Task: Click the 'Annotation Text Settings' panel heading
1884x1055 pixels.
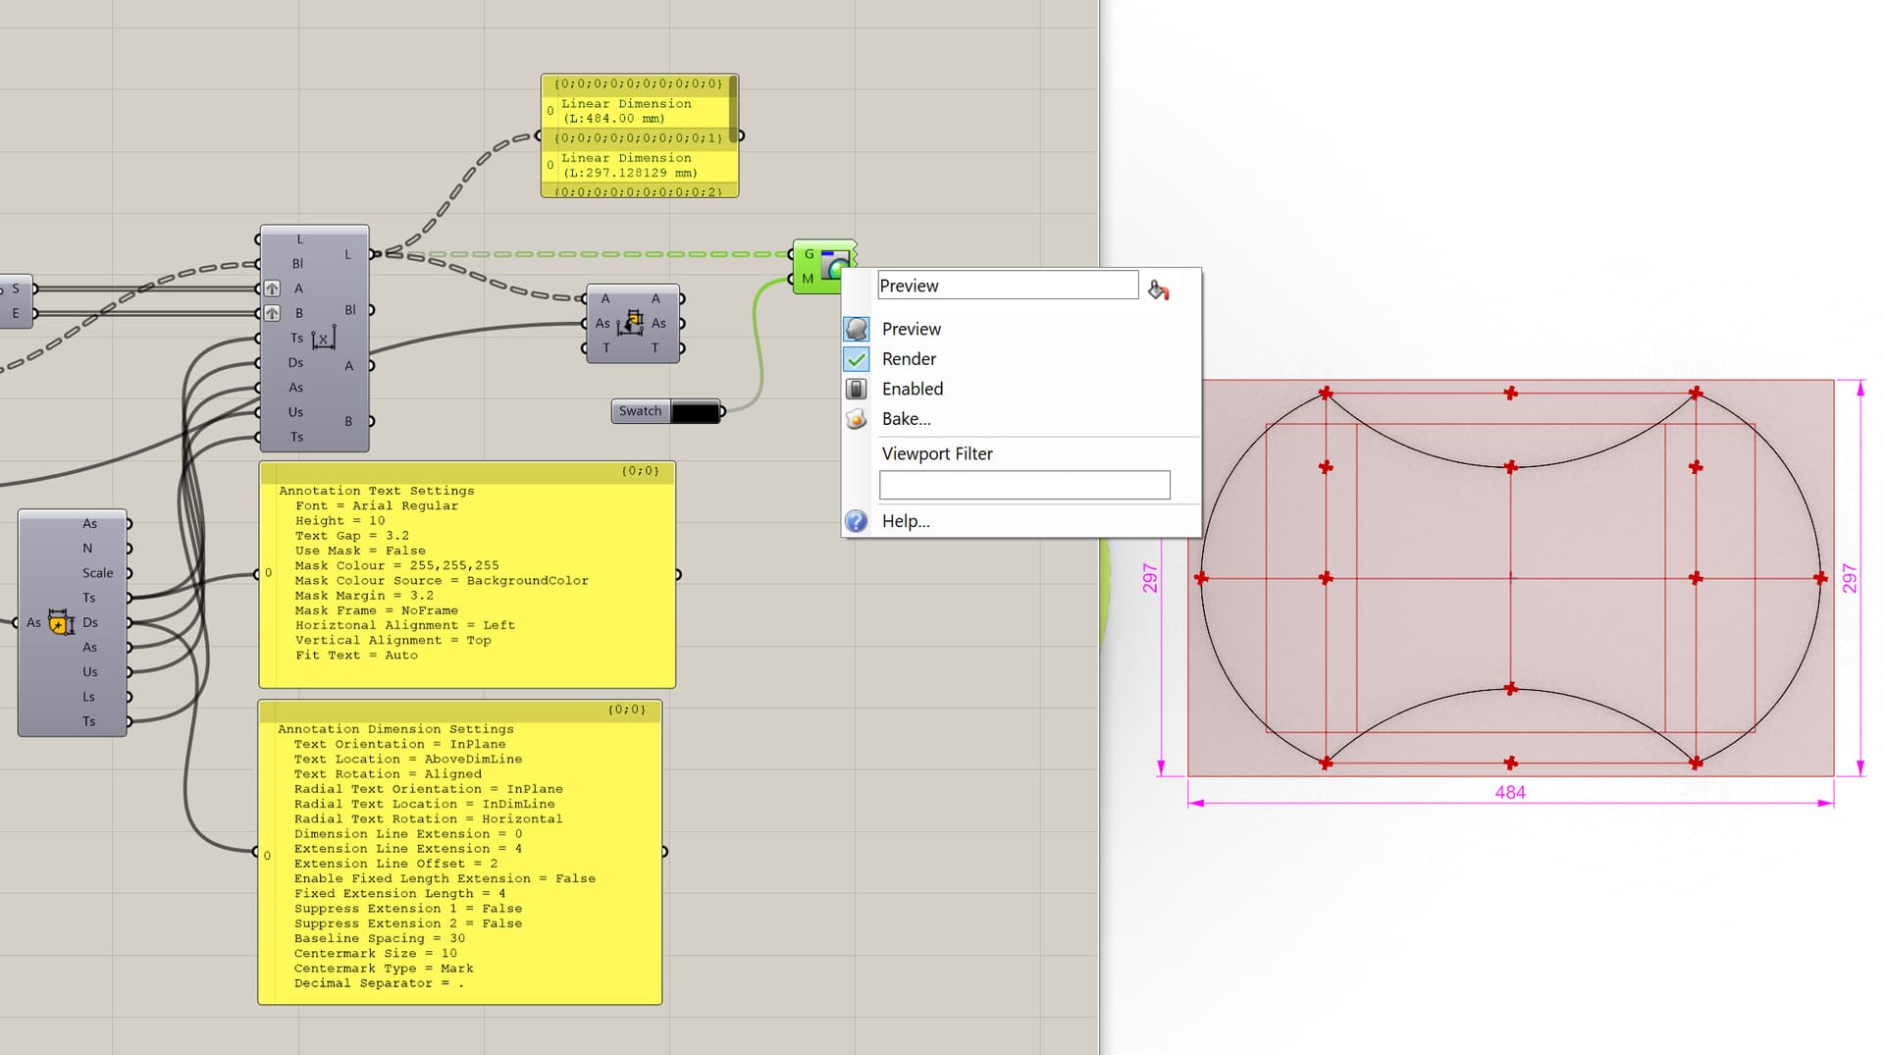Action: [x=377, y=491]
